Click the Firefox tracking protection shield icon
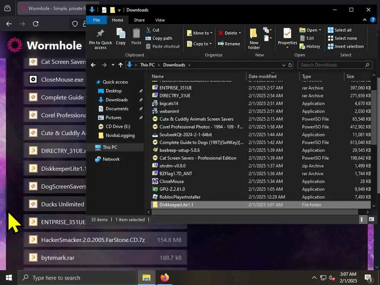Viewport: 380px width, 285px height. (x=75, y=24)
